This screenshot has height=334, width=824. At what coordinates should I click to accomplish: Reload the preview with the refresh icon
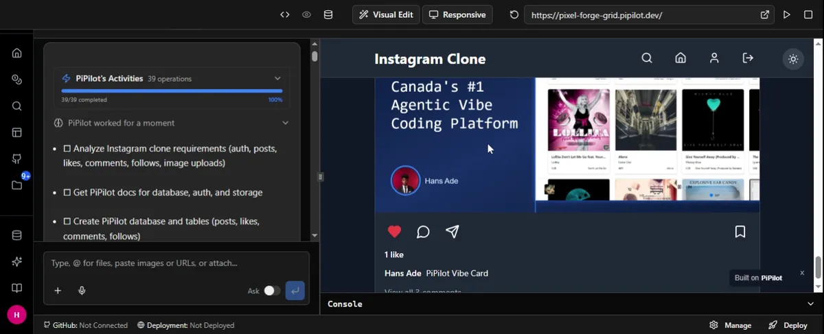pos(514,14)
